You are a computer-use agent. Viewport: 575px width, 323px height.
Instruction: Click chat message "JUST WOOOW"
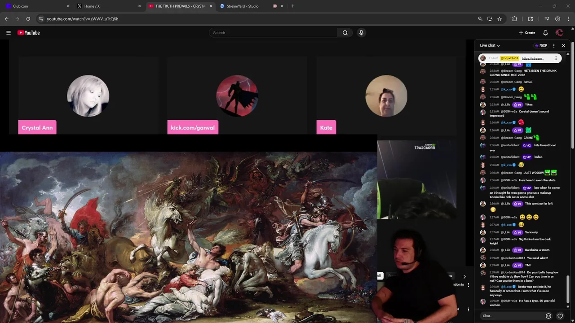534,173
